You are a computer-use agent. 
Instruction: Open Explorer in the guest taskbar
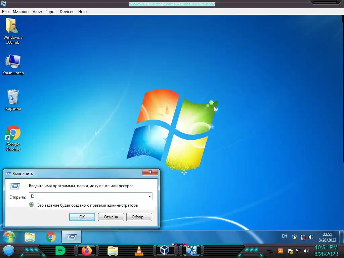coord(30,237)
